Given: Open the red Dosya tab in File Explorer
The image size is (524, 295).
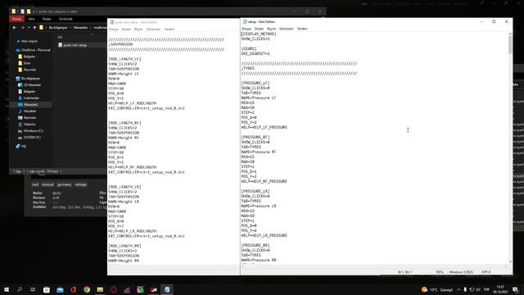Looking at the screenshot, I should pos(16,19).
